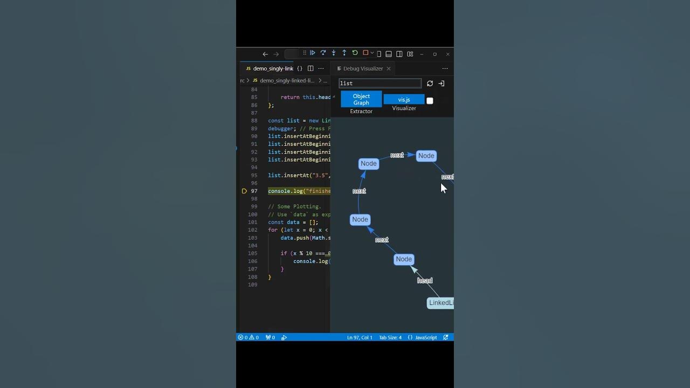Switch to the Debug Visualizer tab
This screenshot has width=690, height=388.
coord(362,68)
